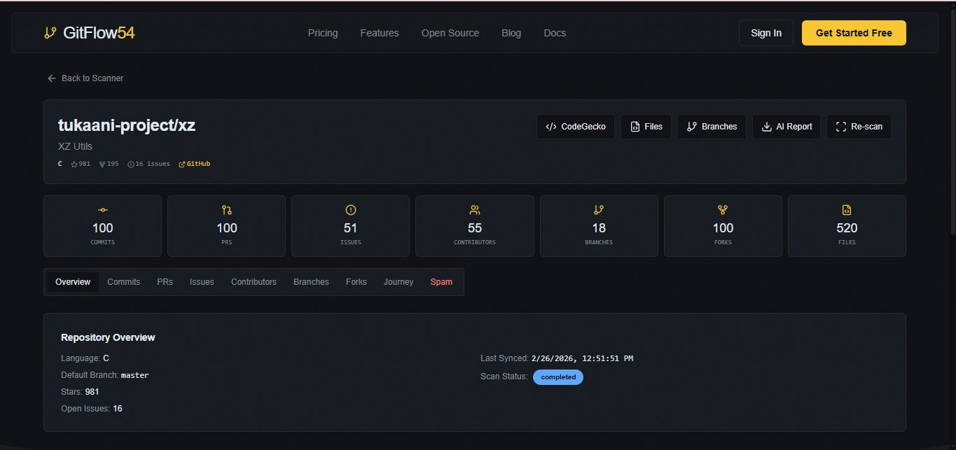Select the issues alert icon
This screenshot has height=450, width=956.
tap(350, 210)
